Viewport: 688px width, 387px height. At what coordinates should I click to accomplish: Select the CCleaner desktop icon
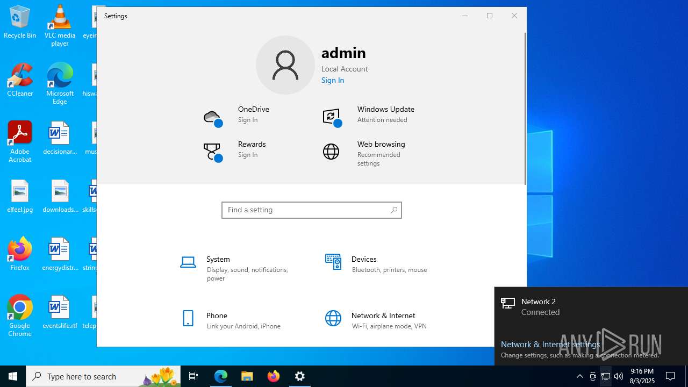tap(20, 80)
